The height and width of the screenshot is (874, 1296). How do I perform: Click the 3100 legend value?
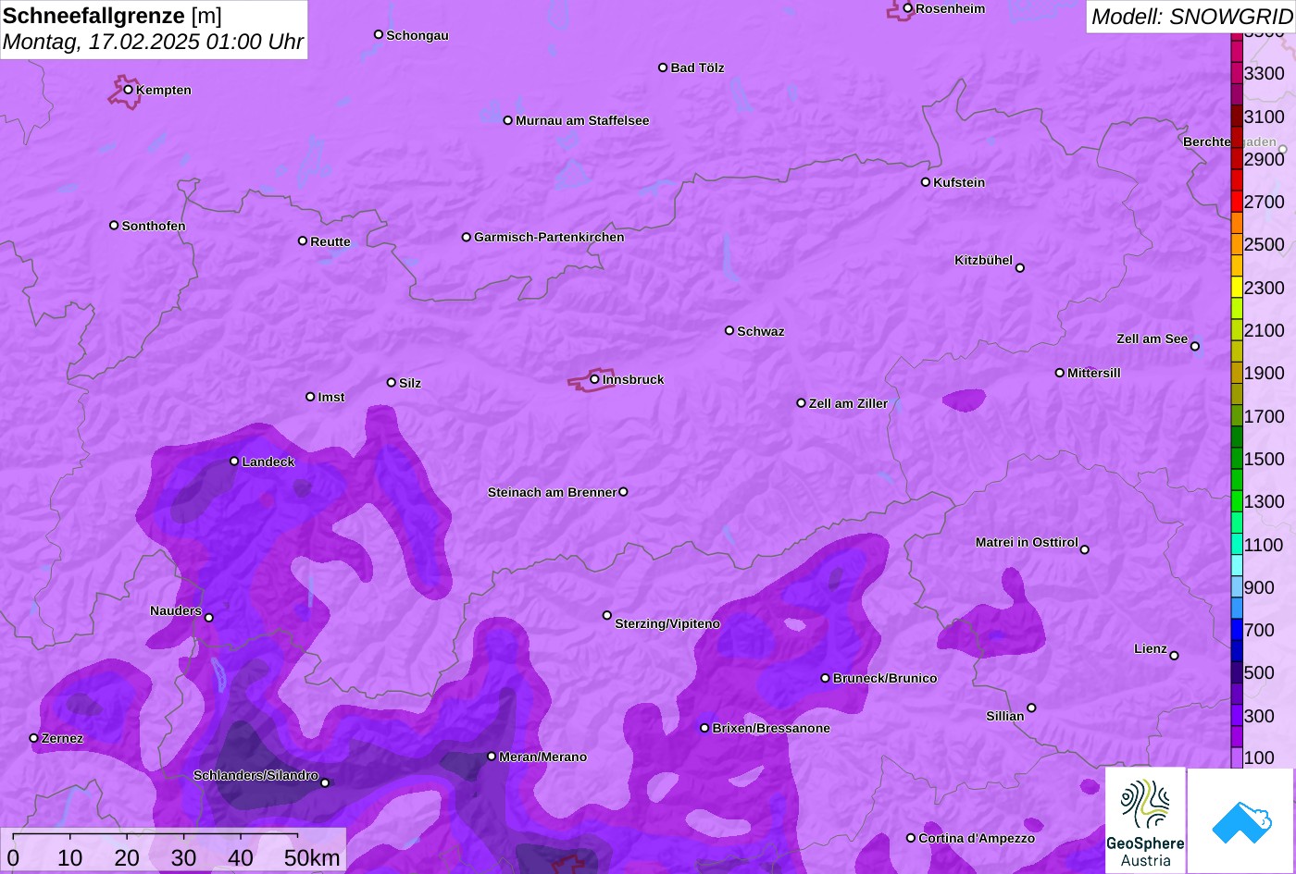(1265, 117)
